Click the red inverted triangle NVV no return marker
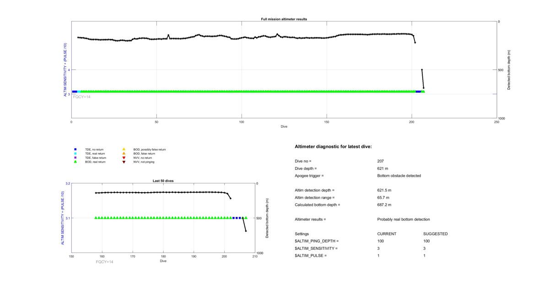Viewport: 549px width, 284px height. [124, 158]
